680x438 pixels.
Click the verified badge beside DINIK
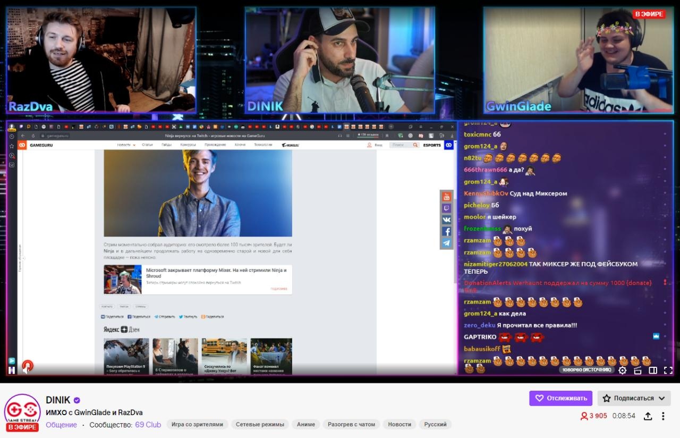click(x=76, y=400)
